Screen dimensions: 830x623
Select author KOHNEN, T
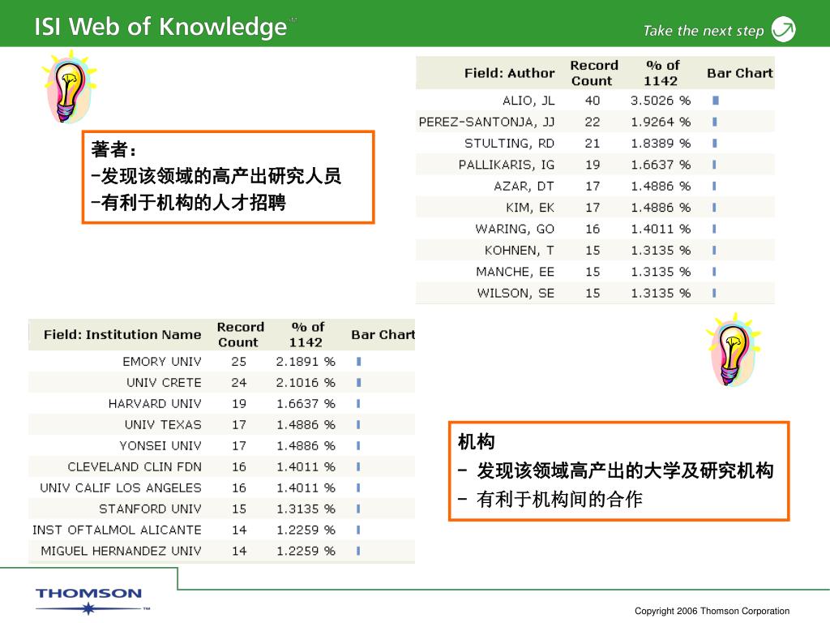click(520, 251)
